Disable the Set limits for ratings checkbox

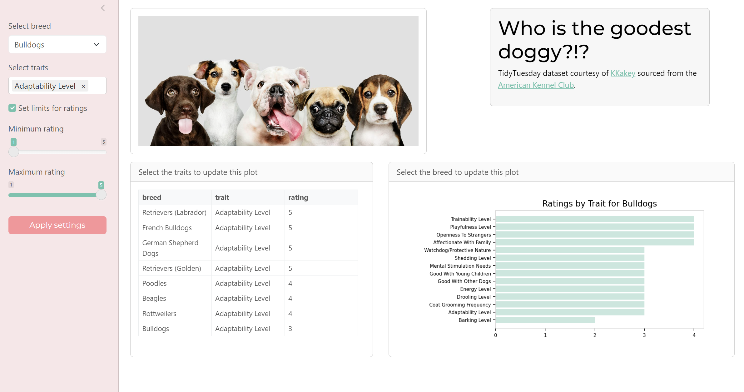12,108
